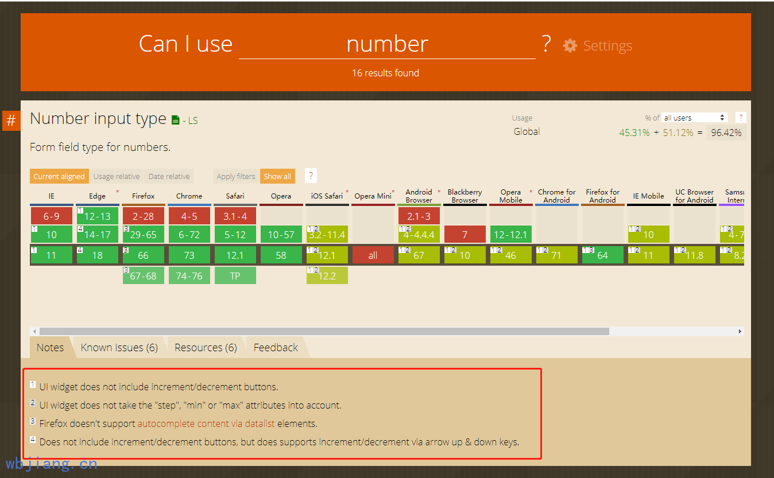Click the question mark beside Show all
Viewport: 774px width, 478px height.
click(x=311, y=176)
